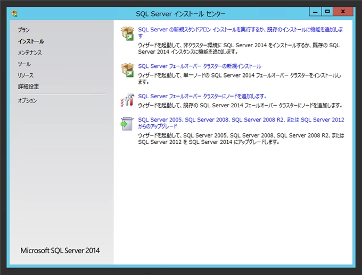Open the メンテナンス section
This screenshot has width=362, height=275.
(x=30, y=53)
